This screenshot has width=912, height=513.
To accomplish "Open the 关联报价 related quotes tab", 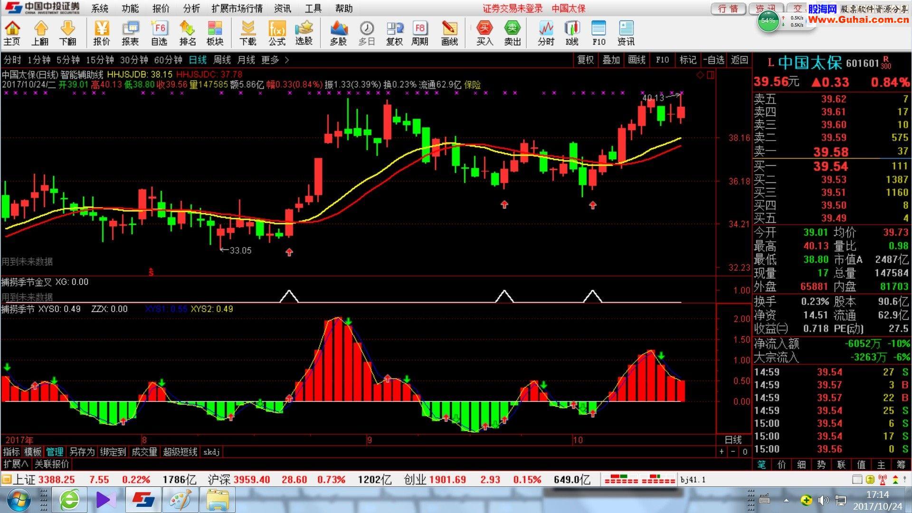I will (x=52, y=464).
